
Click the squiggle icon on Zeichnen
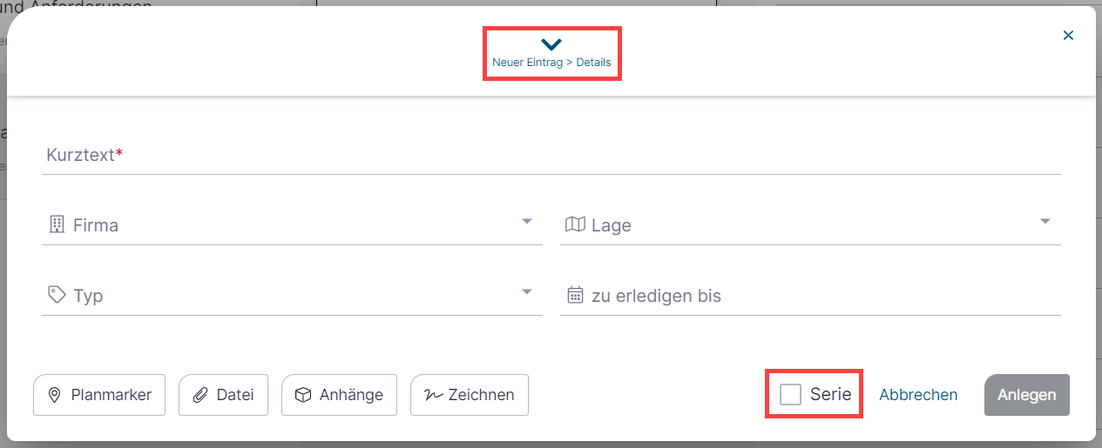coord(433,395)
